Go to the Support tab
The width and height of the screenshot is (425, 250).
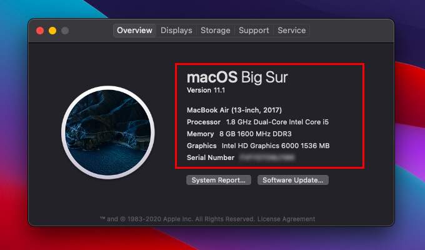click(254, 31)
